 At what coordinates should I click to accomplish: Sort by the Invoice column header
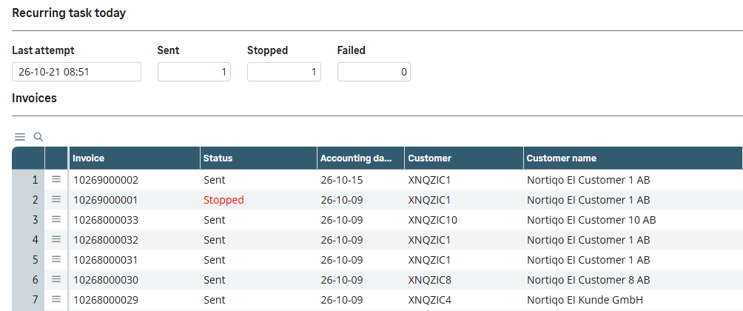click(x=135, y=158)
